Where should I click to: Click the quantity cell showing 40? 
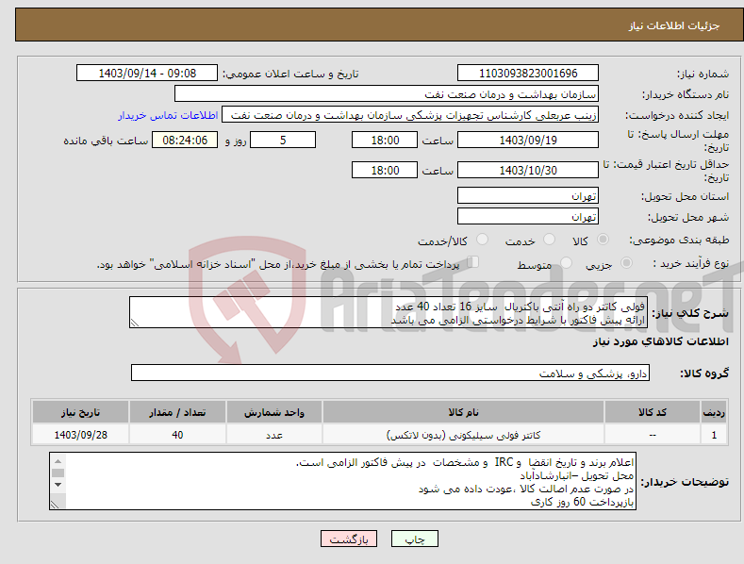[x=177, y=435]
